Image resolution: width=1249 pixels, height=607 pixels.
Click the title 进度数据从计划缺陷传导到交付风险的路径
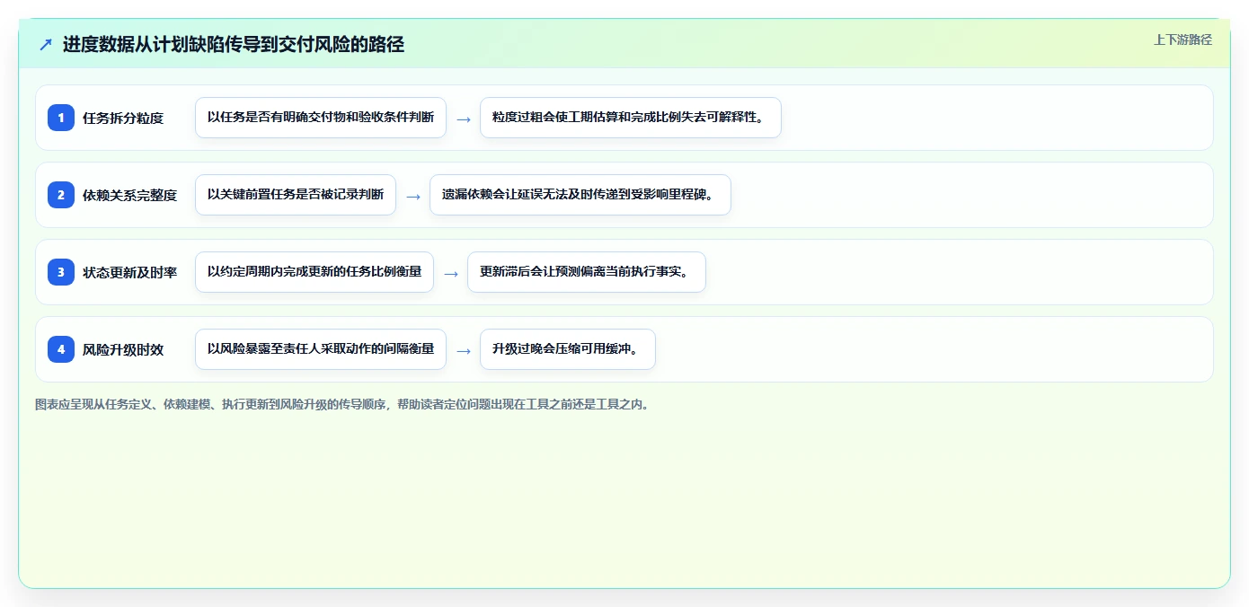tap(234, 45)
